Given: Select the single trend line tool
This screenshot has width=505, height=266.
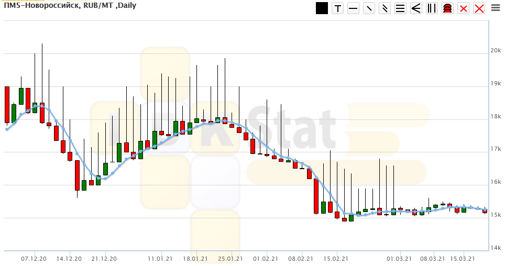Looking at the screenshot, I should [369, 8].
